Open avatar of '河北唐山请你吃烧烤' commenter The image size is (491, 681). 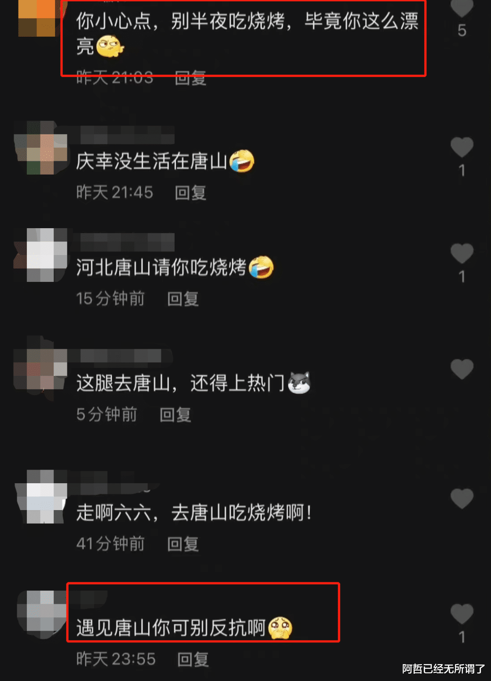point(41,255)
